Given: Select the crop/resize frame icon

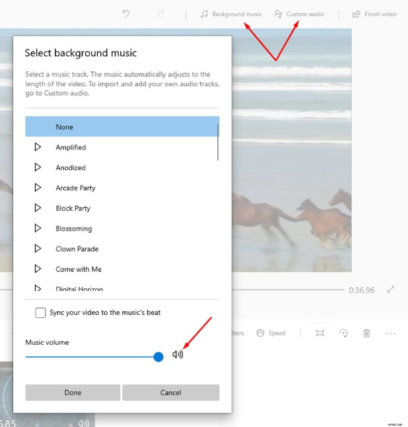Looking at the screenshot, I should pyautogui.click(x=320, y=333).
